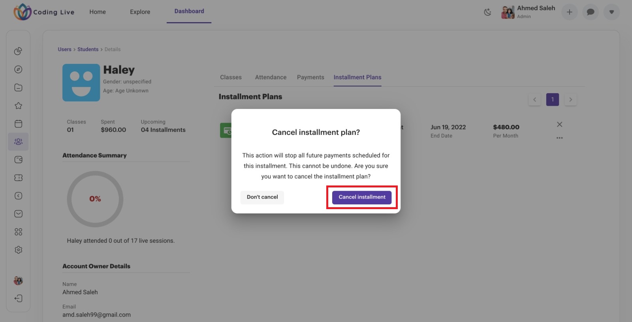Viewport: 632px width, 322px height.
Task: Select page 1 pagination button
Action: pyautogui.click(x=553, y=99)
